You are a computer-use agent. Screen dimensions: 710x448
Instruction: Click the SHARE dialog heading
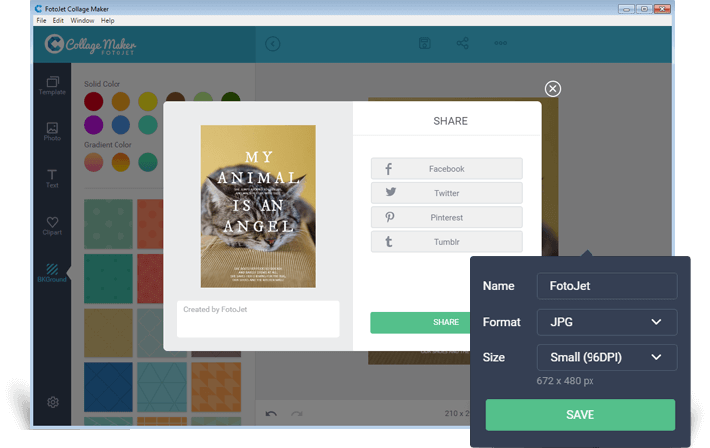[x=450, y=121]
